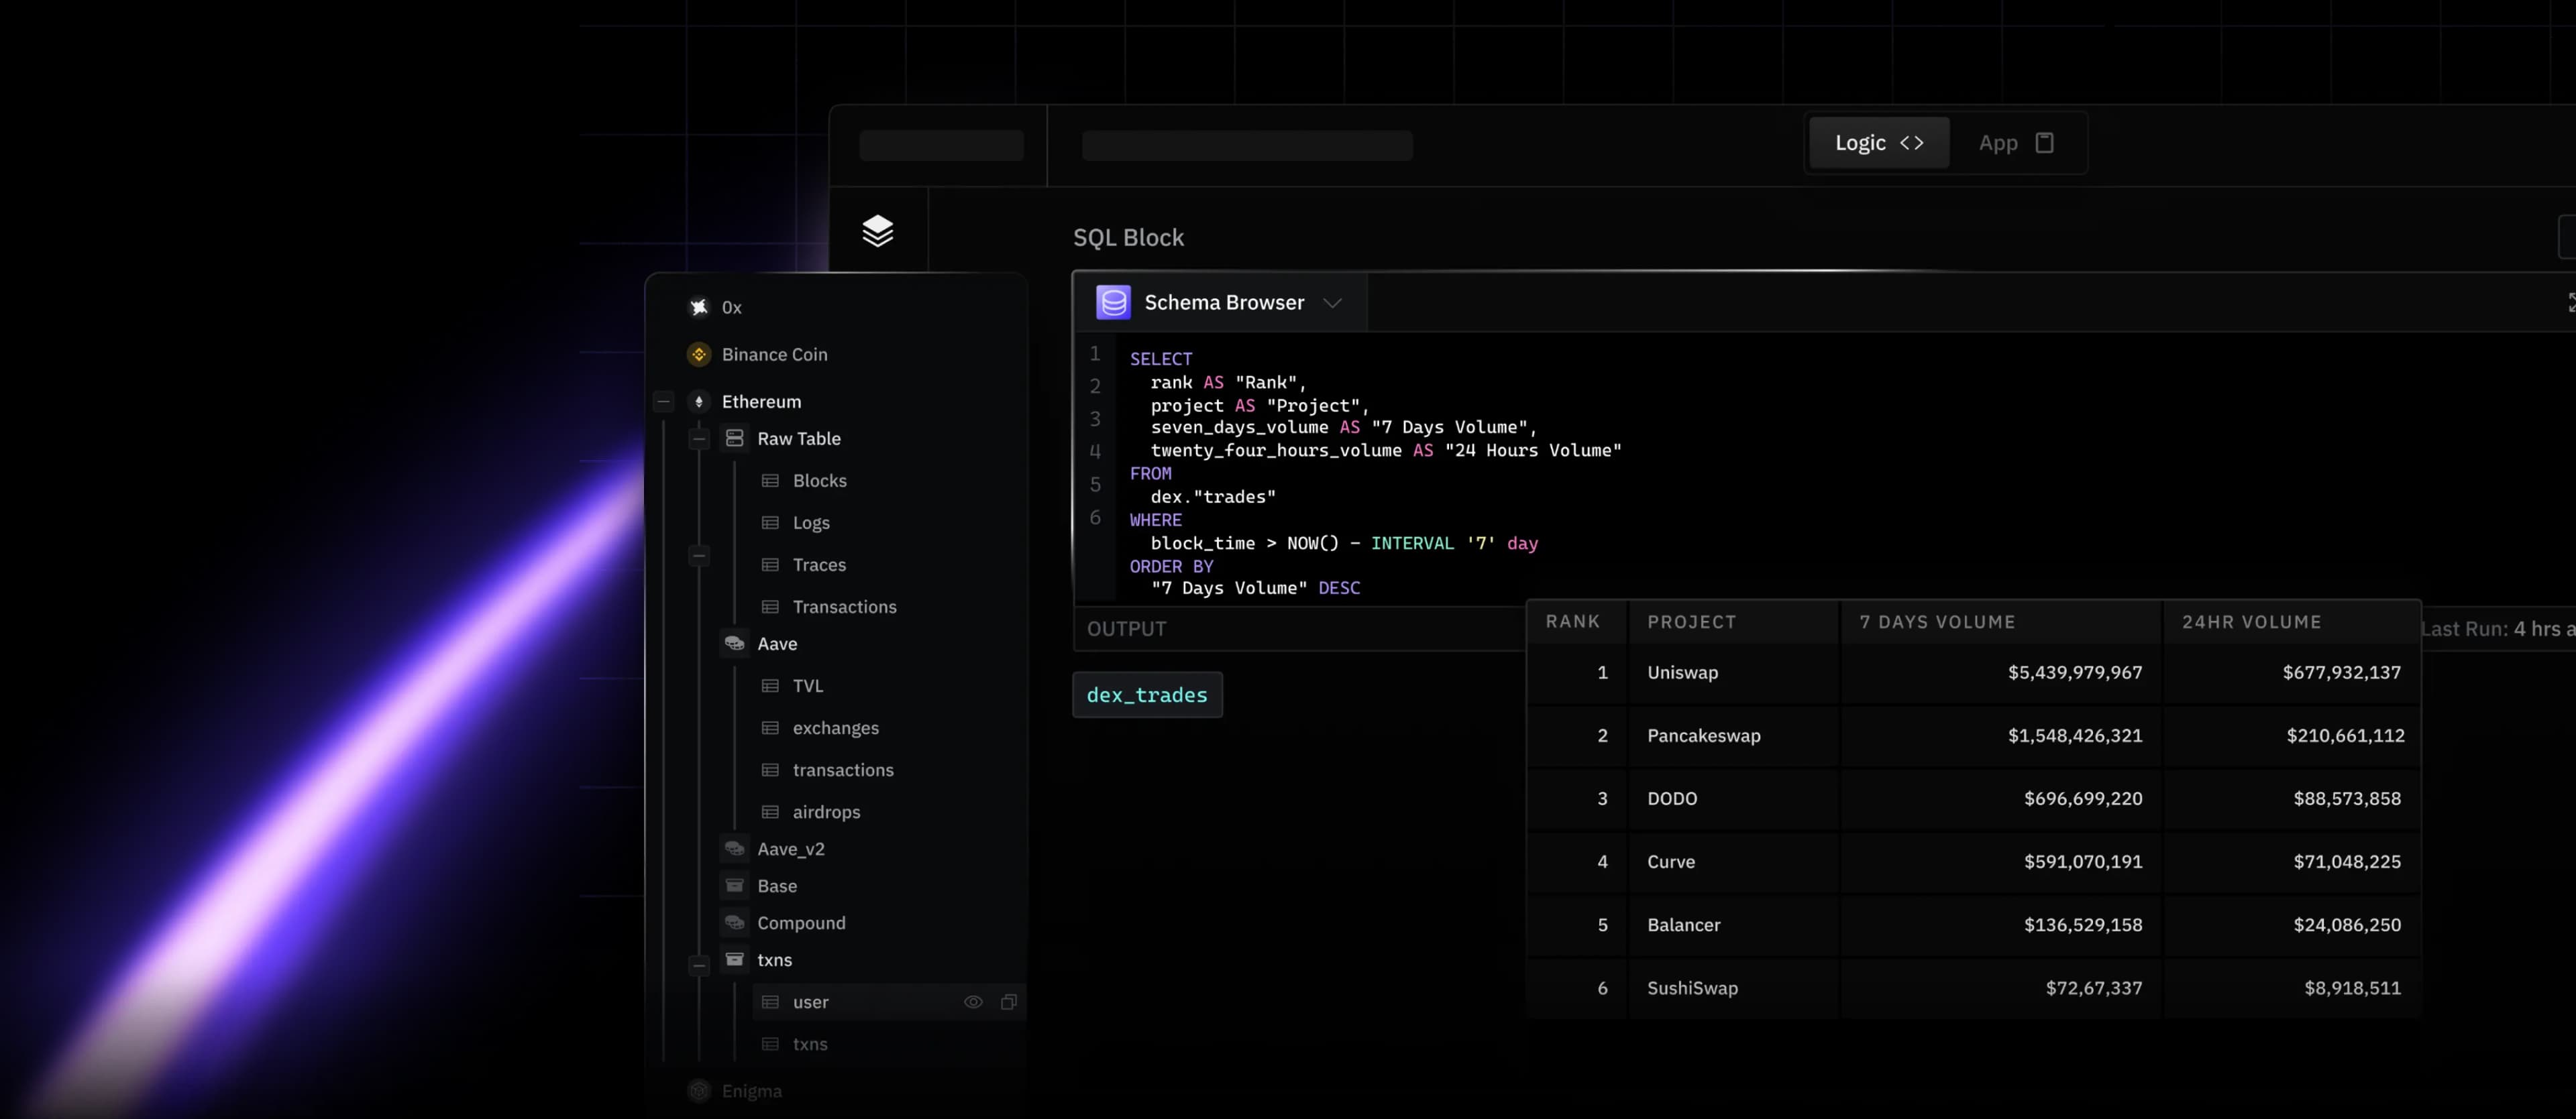Select the TVL table under Aave
Viewport: 2576px width, 1119px height.
tap(808, 685)
